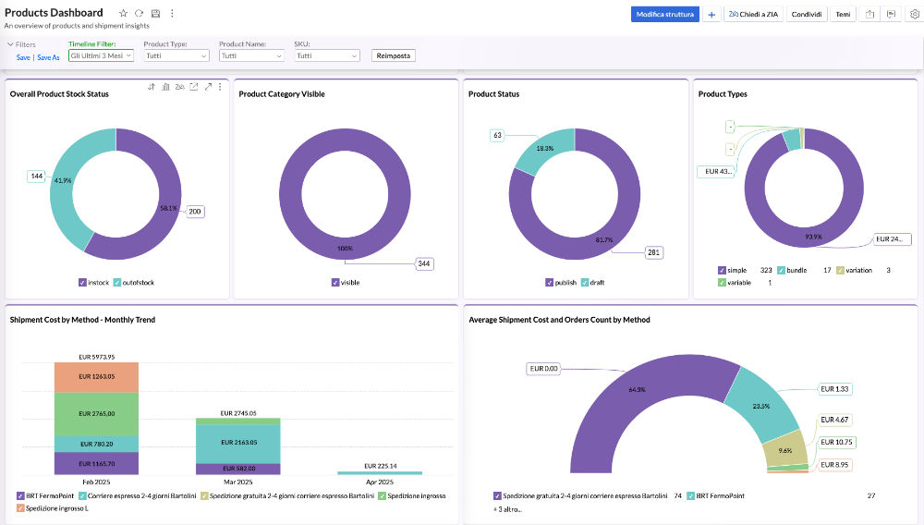The image size is (924, 525).
Task: Click Chiedi a ZIA button
Action: point(753,14)
